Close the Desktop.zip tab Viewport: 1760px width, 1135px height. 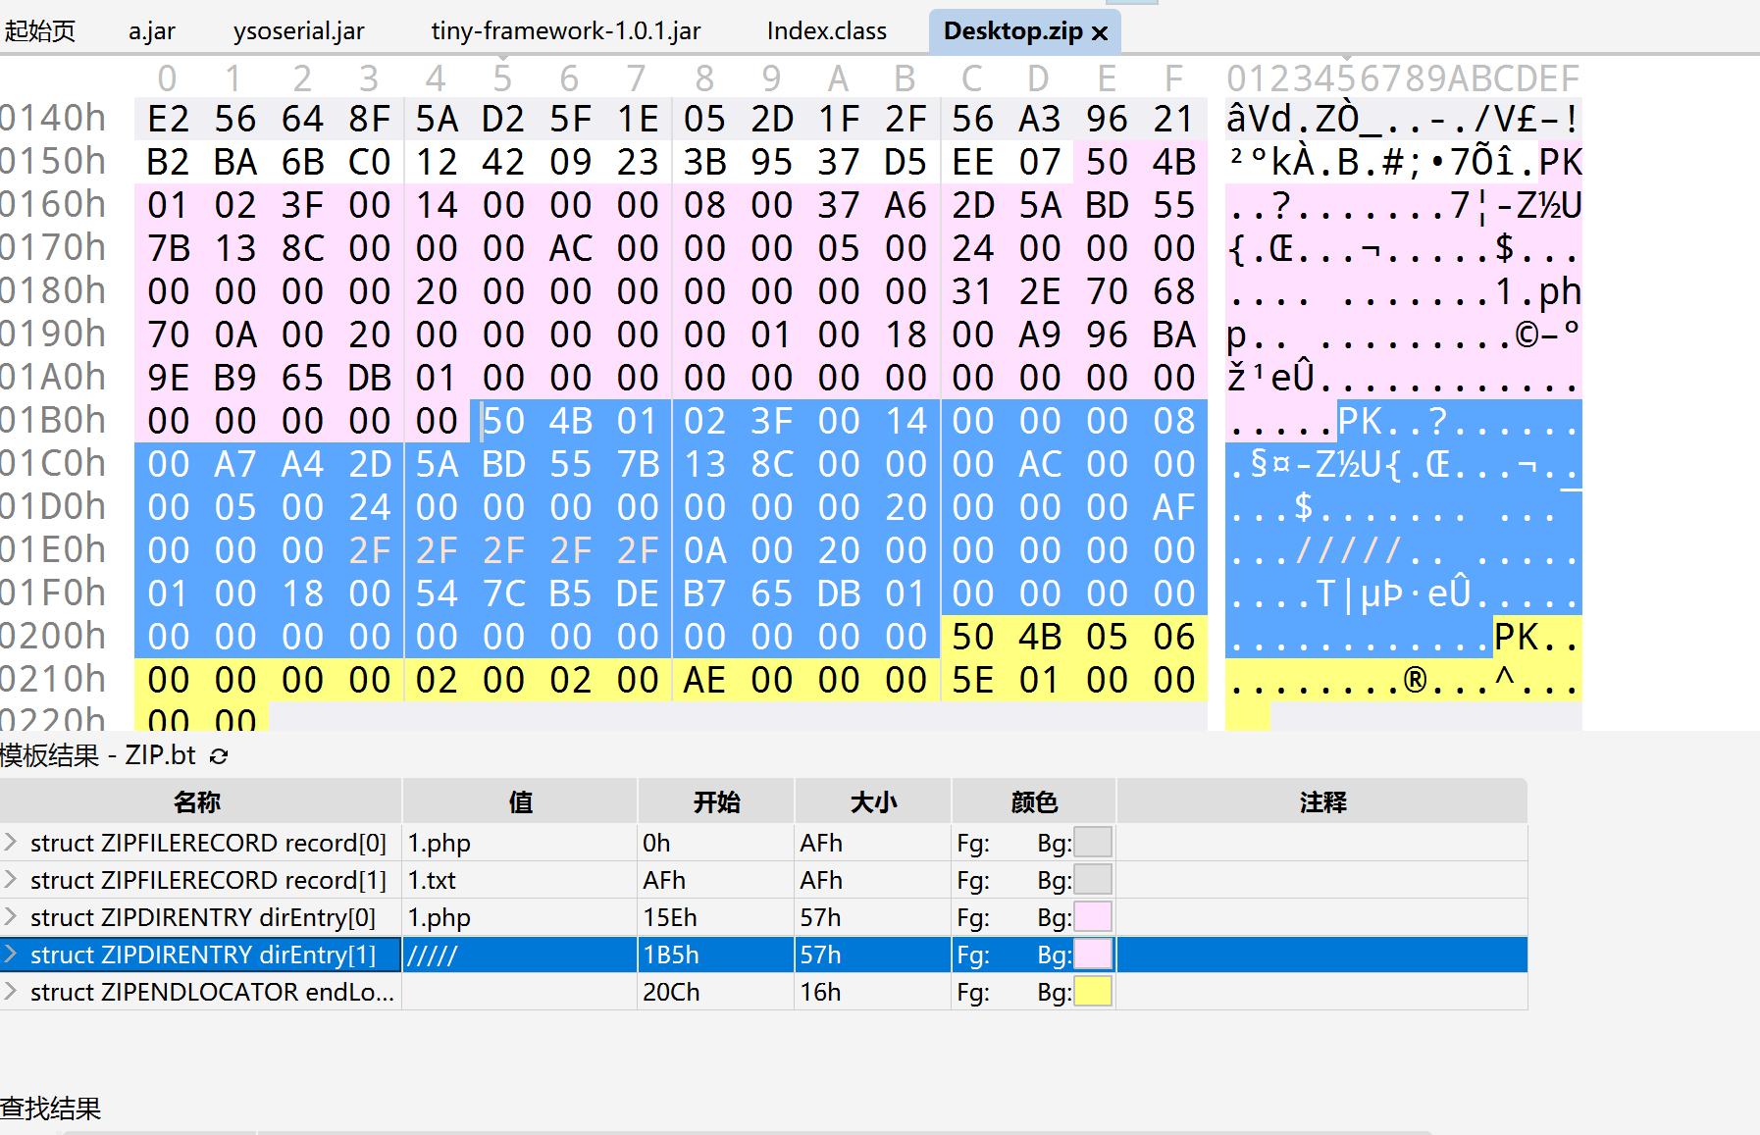click(x=1100, y=33)
